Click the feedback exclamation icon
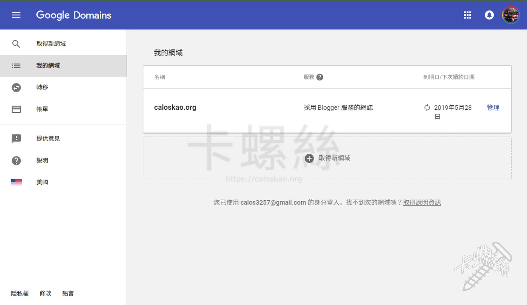The height and width of the screenshot is (305, 527). click(16, 138)
